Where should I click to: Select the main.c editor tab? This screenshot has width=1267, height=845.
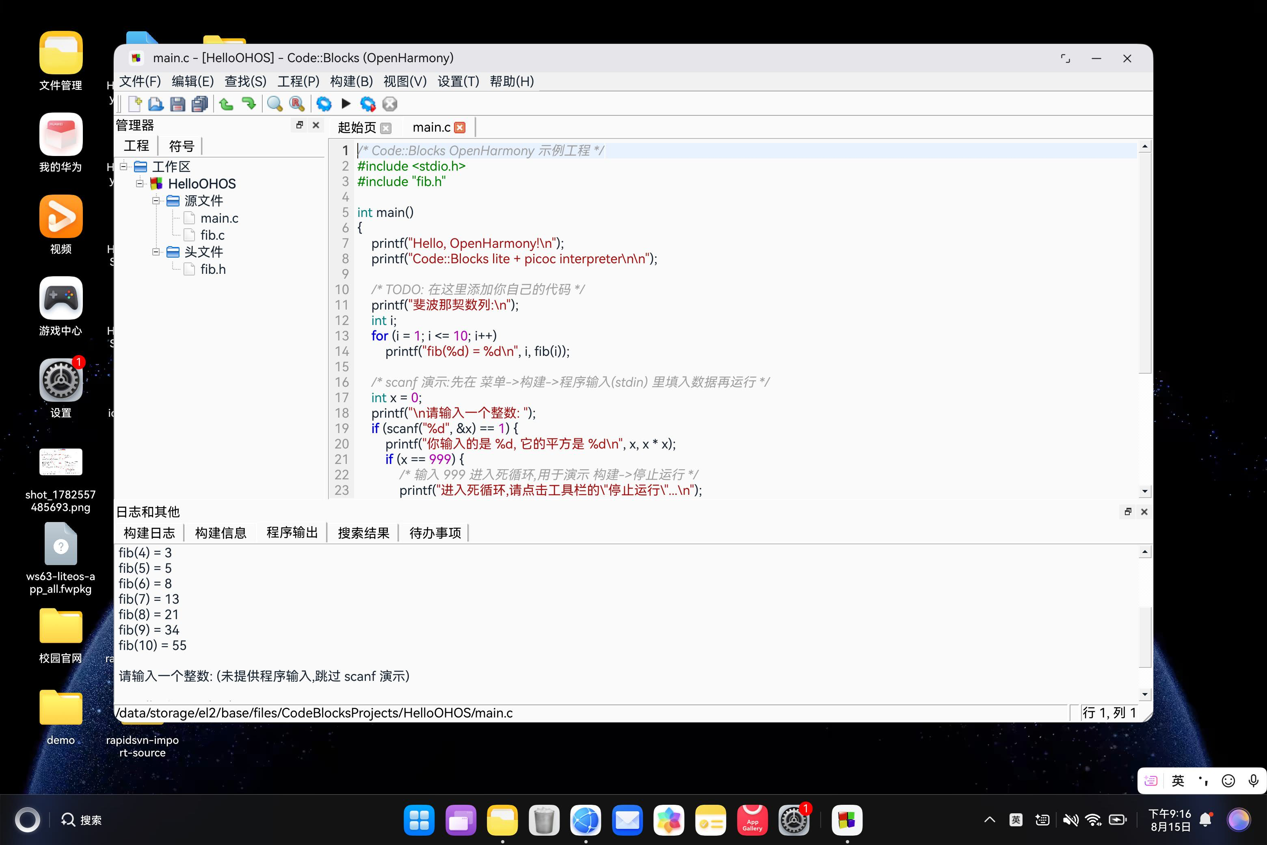[432, 128]
